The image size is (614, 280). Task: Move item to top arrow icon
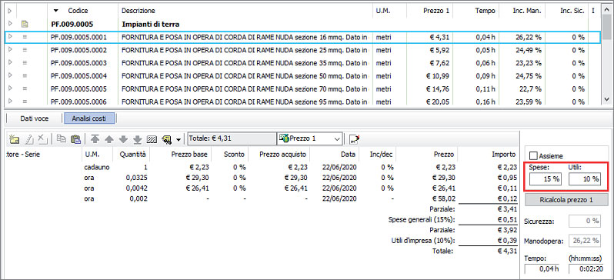click(95, 138)
